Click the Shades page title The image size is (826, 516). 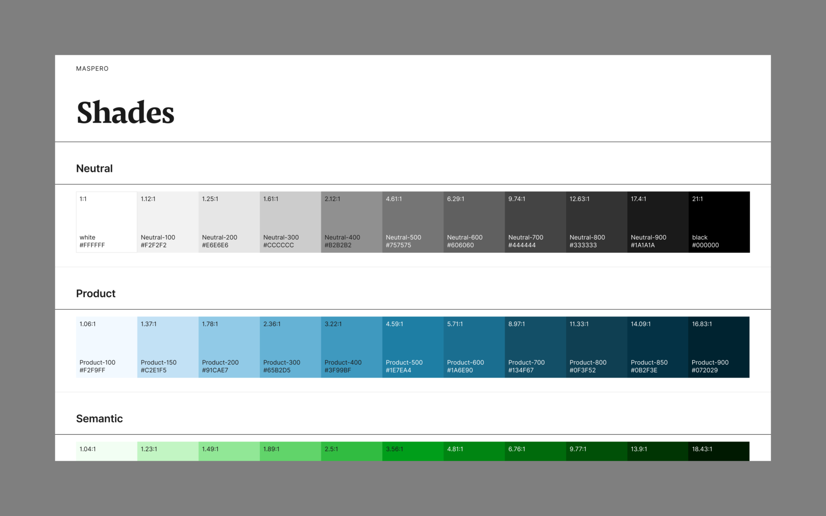(125, 113)
